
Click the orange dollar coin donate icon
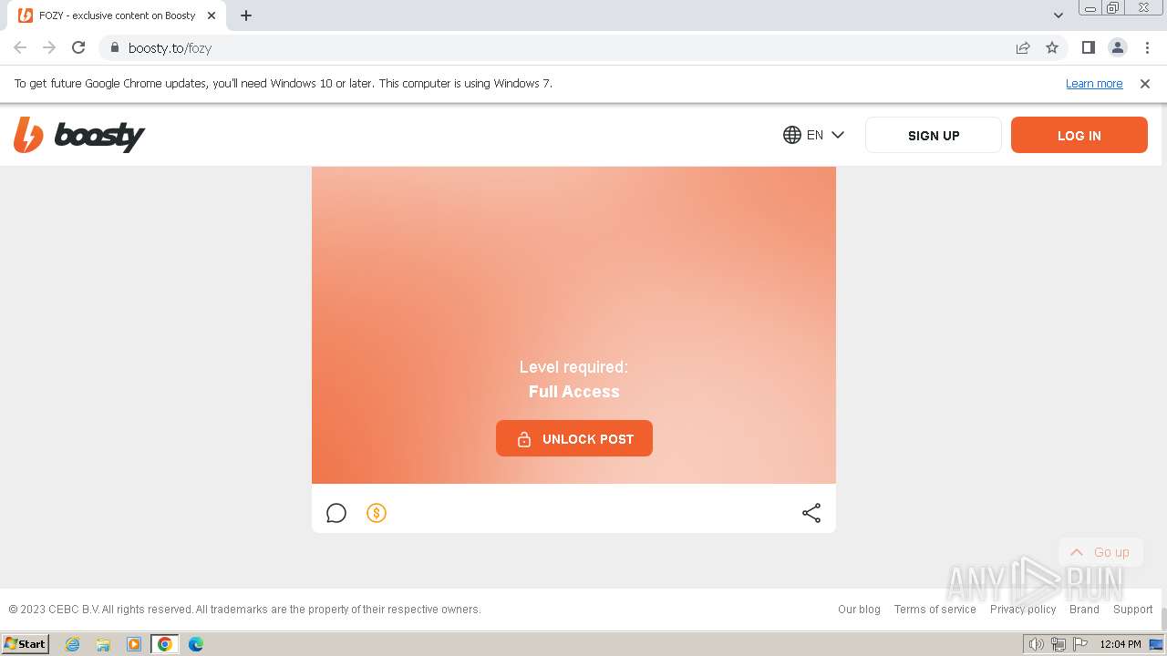click(x=377, y=513)
